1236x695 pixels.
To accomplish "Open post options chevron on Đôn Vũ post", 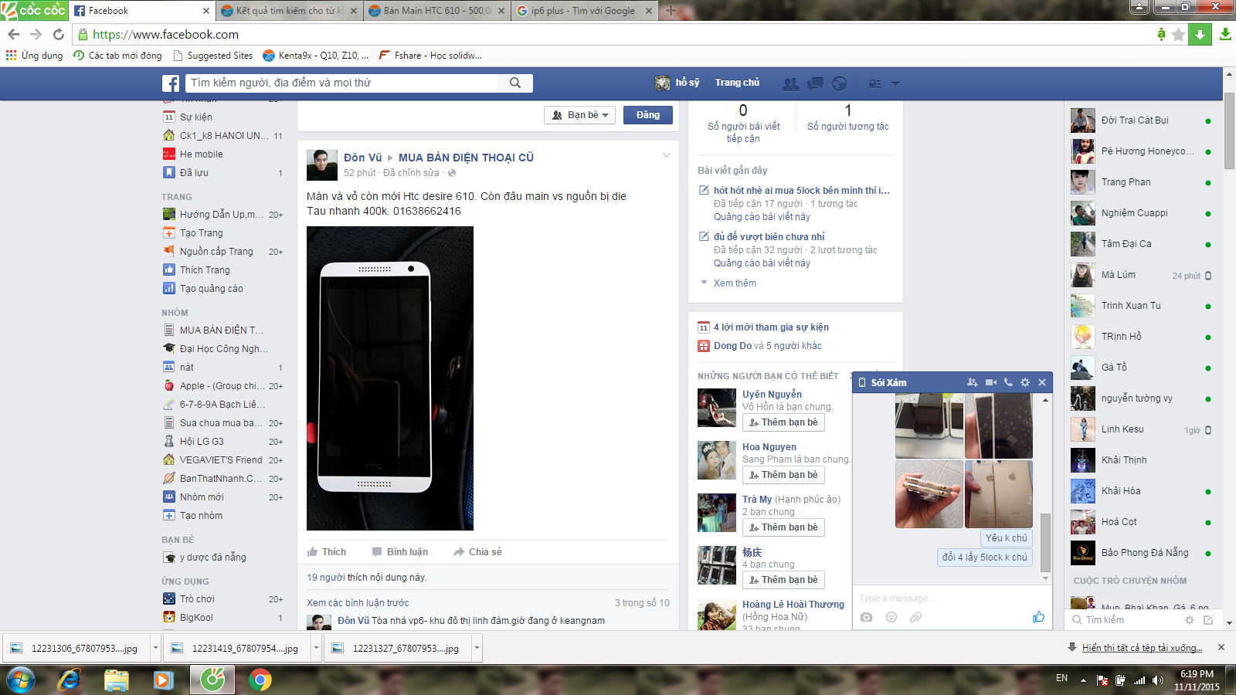I will [666, 156].
